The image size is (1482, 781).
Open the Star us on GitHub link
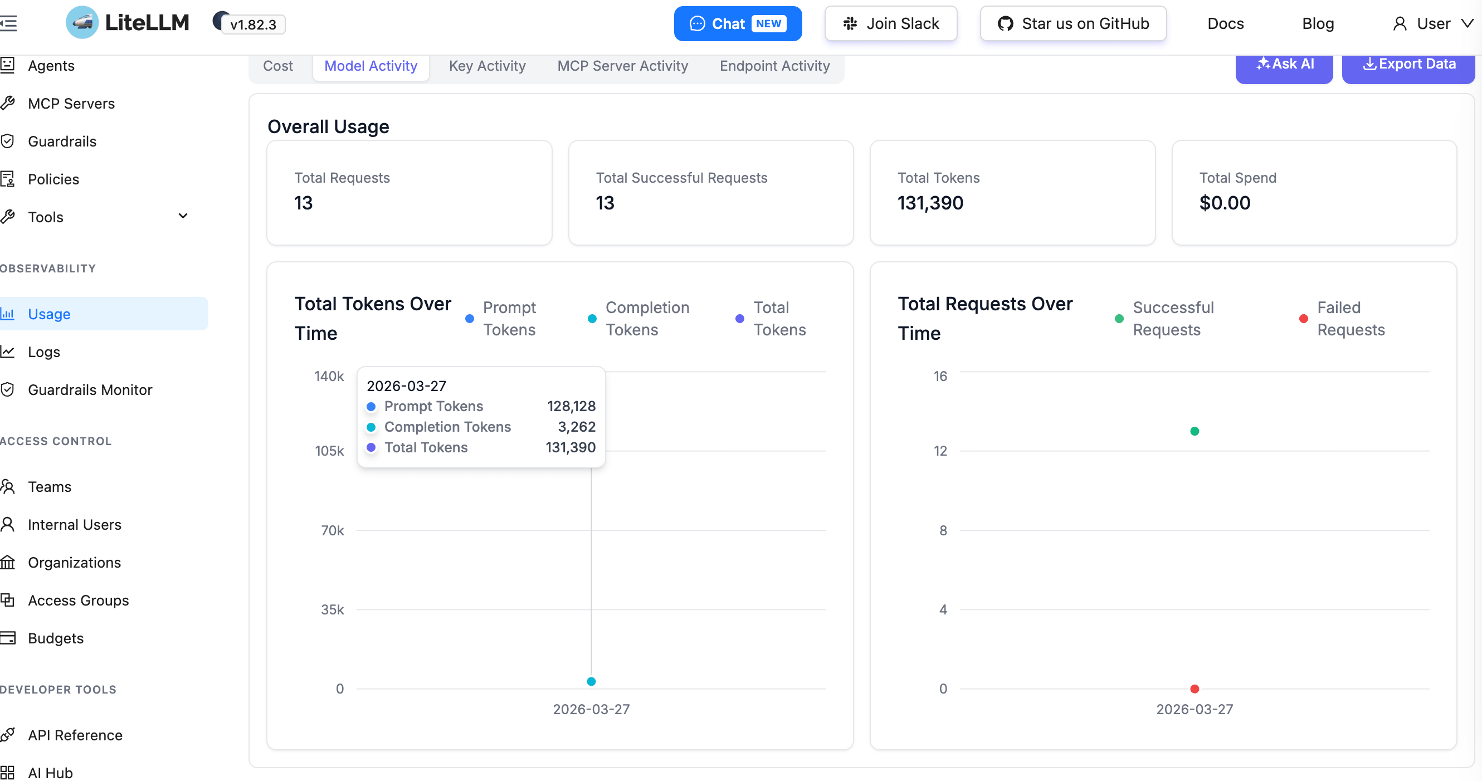[1072, 23]
